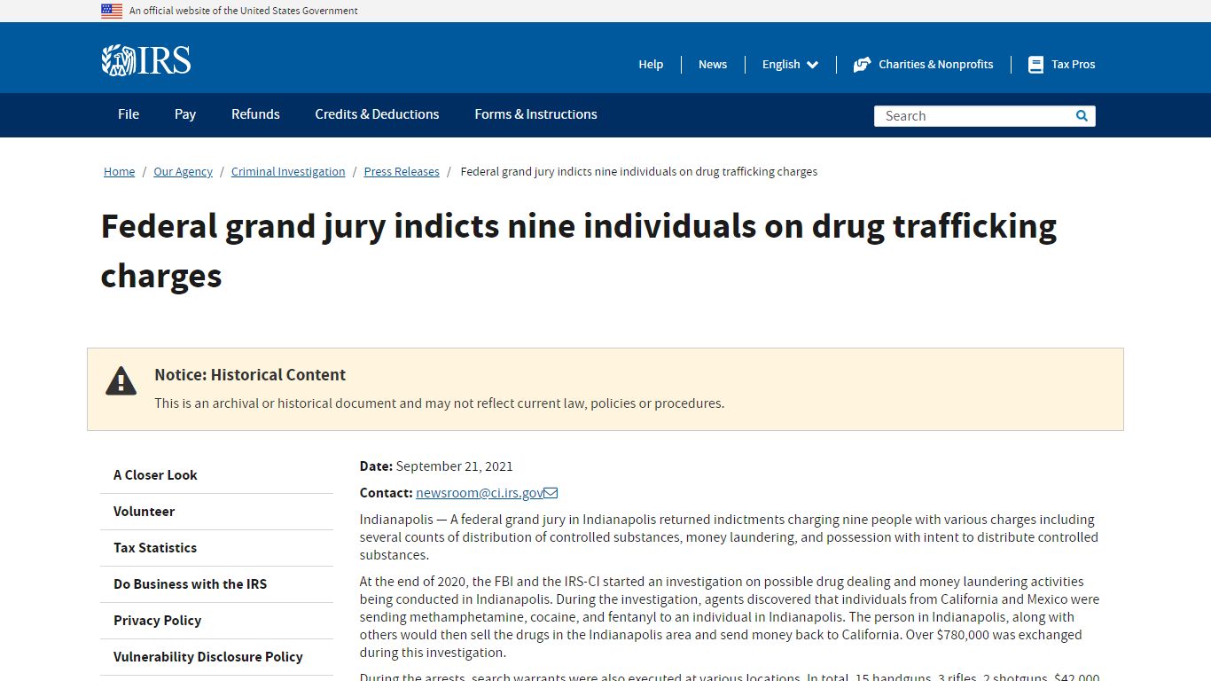Open Do Business with the IRS
Screen dimensions: 1211x681
pyautogui.click(x=216, y=584)
